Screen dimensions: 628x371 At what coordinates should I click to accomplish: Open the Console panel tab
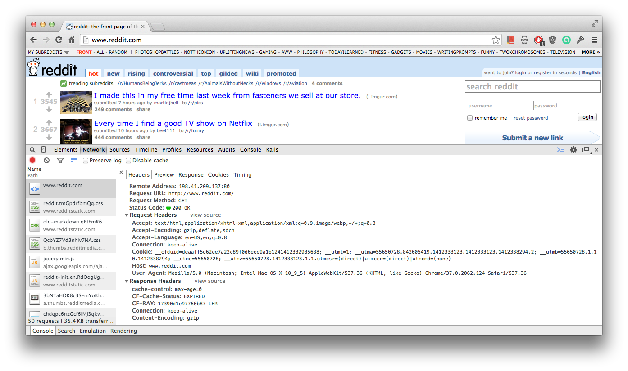250,150
